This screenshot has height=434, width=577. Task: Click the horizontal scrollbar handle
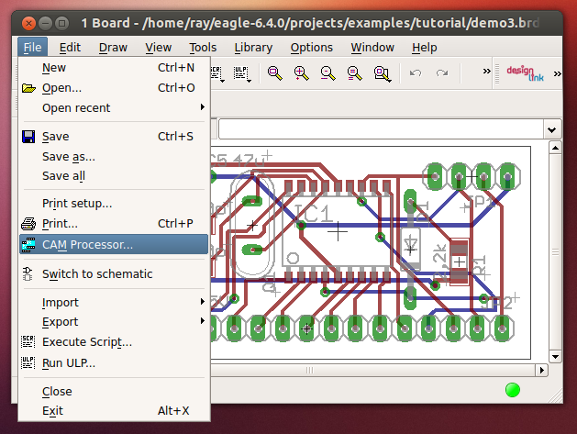[x=309, y=370]
